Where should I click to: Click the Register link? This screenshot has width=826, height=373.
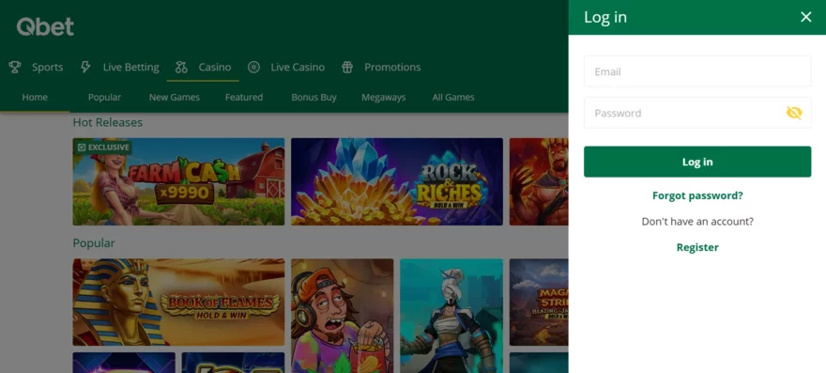(x=697, y=247)
